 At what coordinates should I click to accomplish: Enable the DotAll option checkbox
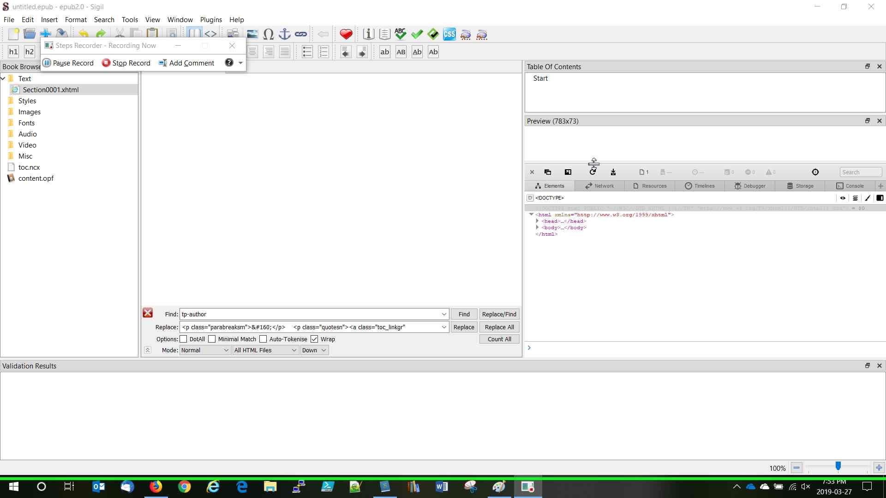[x=184, y=339]
